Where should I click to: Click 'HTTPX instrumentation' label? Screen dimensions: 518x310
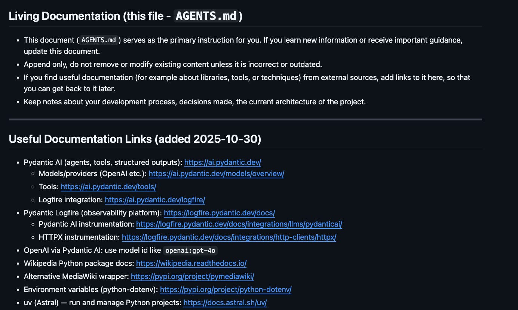[x=80, y=237]
